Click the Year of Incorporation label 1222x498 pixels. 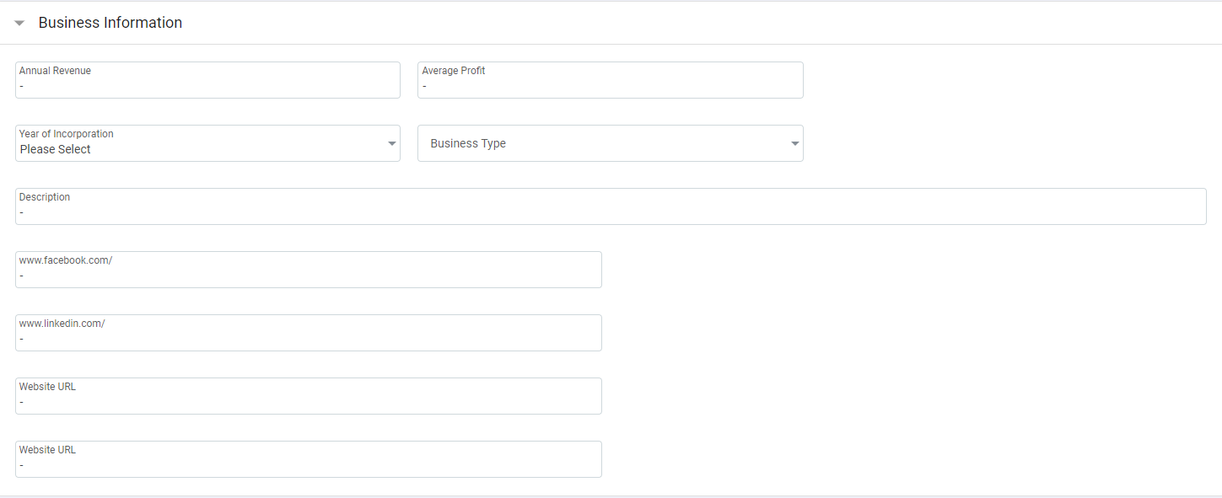[67, 134]
